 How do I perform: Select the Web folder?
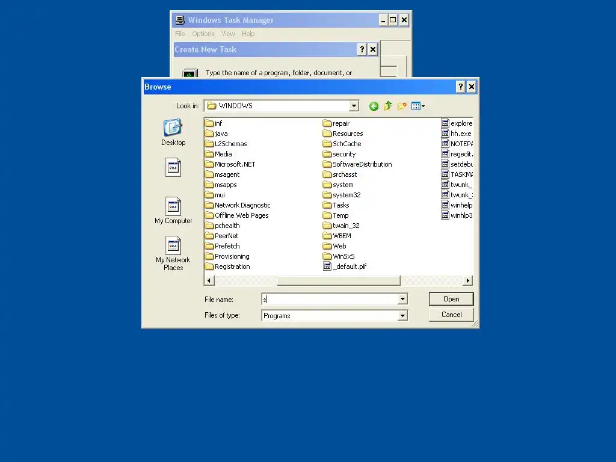(x=334, y=246)
